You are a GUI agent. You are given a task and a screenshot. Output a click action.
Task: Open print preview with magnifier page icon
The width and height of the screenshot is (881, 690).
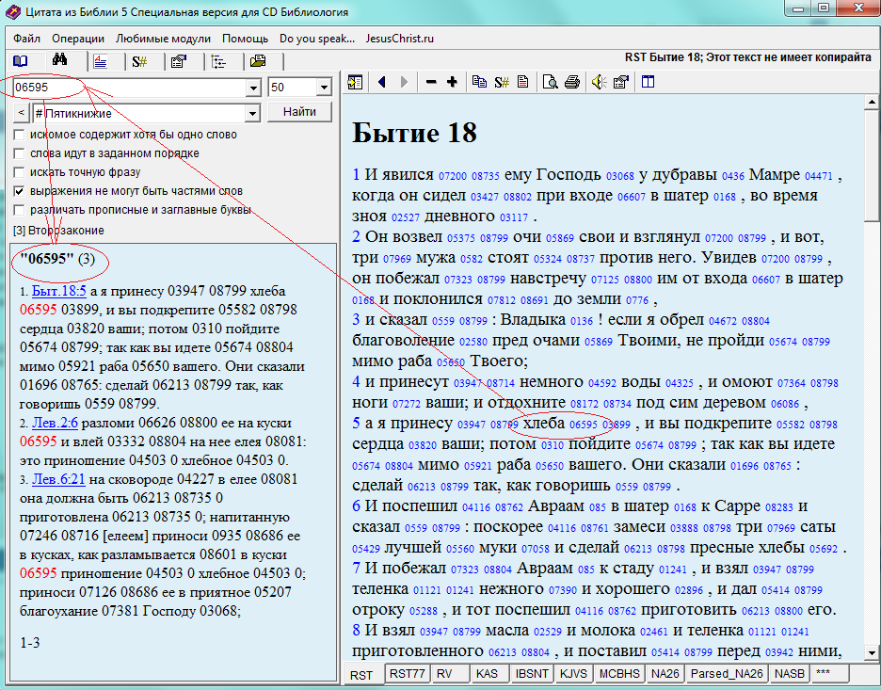[x=550, y=82]
